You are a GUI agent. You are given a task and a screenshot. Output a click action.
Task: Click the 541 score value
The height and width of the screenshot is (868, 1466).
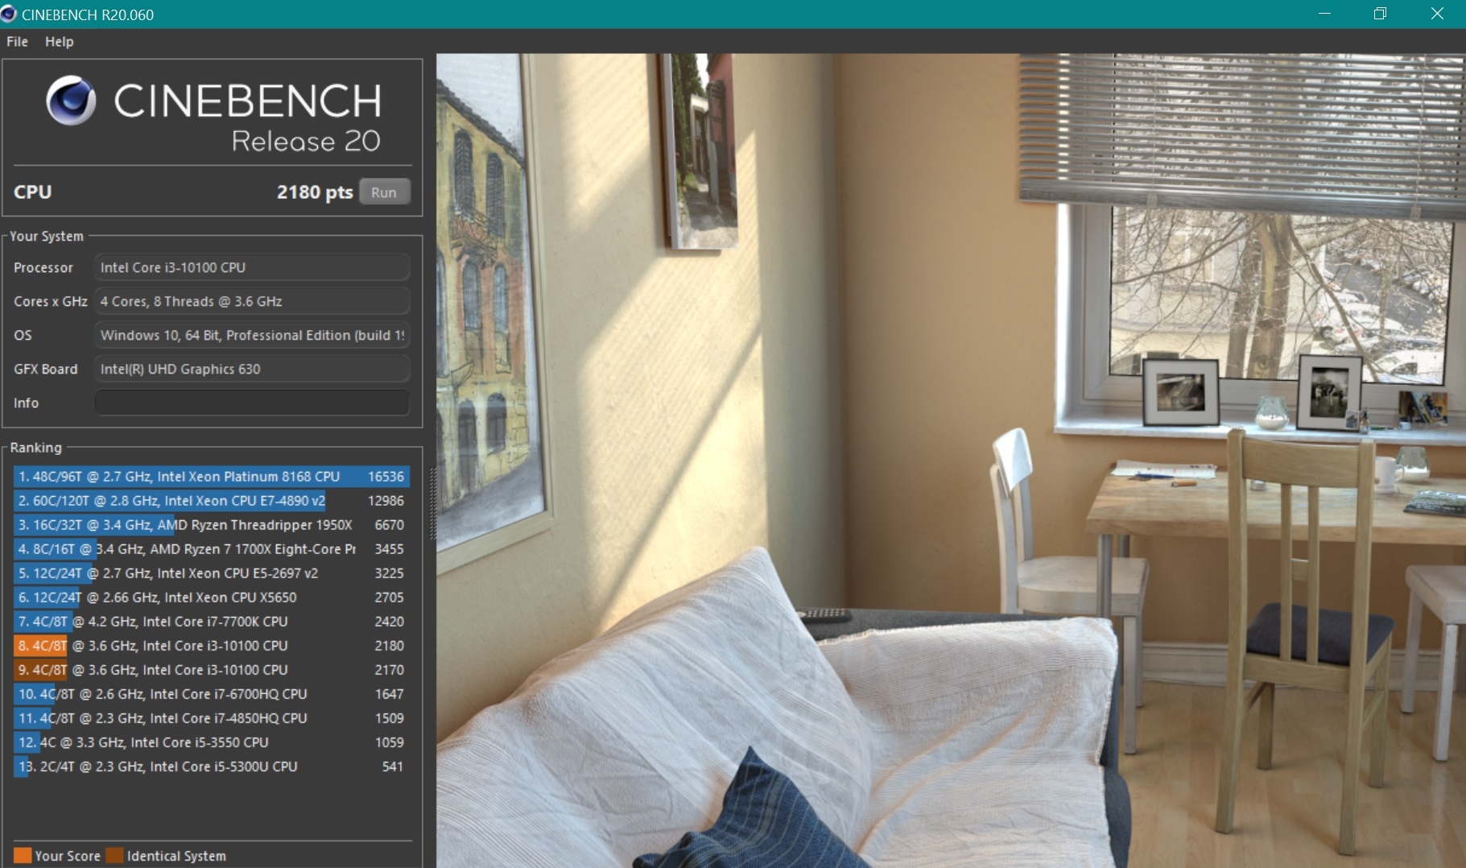(x=393, y=767)
